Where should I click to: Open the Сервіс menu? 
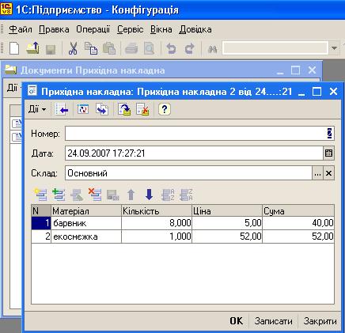pyautogui.click(x=131, y=29)
